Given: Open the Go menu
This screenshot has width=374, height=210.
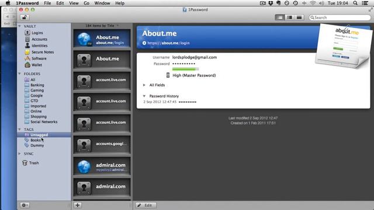Looking at the screenshot, I should (x=86, y=3).
